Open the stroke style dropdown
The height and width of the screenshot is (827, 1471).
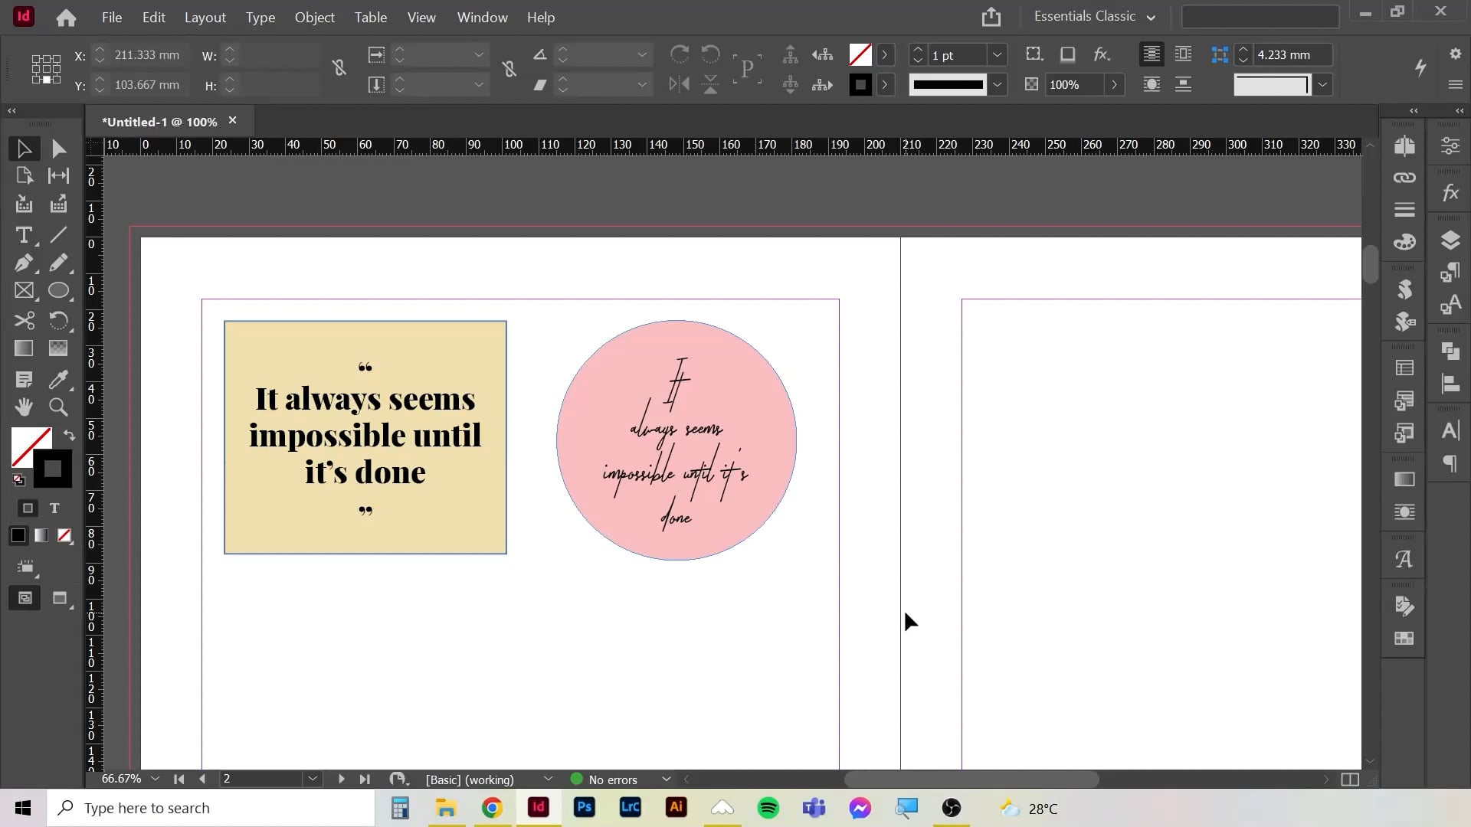pyautogui.click(x=997, y=84)
